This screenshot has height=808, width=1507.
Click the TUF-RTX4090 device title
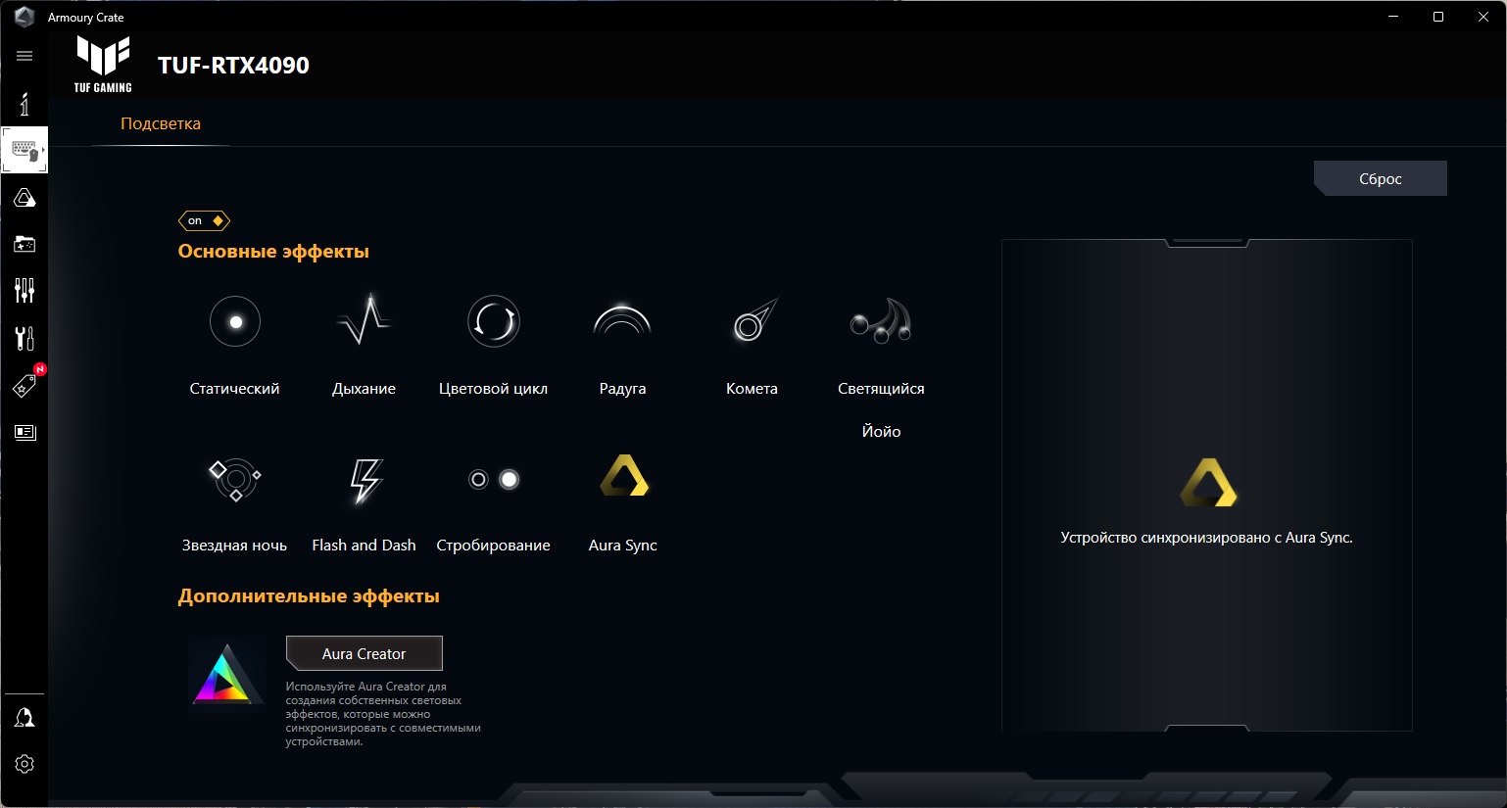click(233, 65)
